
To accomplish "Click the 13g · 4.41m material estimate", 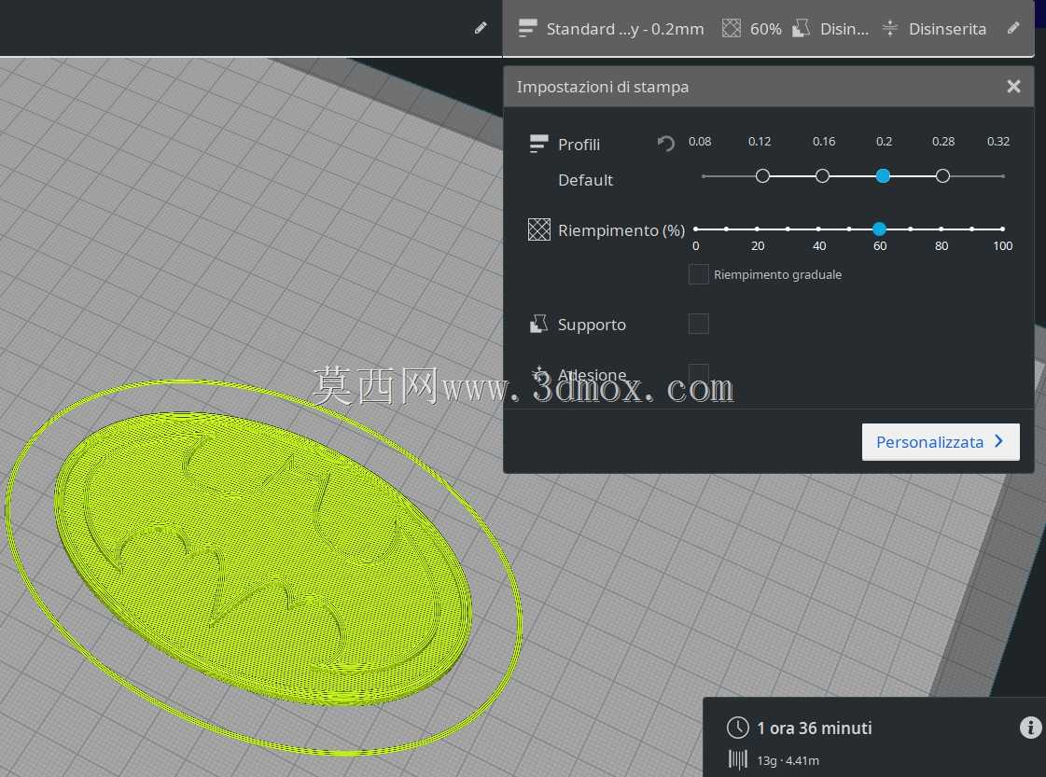I will coord(788,760).
